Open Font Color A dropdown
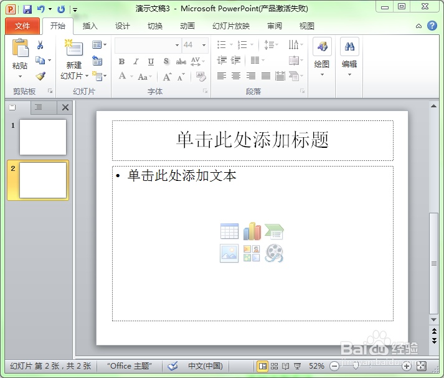This screenshot has width=444, height=378. pyautogui.click(x=131, y=76)
